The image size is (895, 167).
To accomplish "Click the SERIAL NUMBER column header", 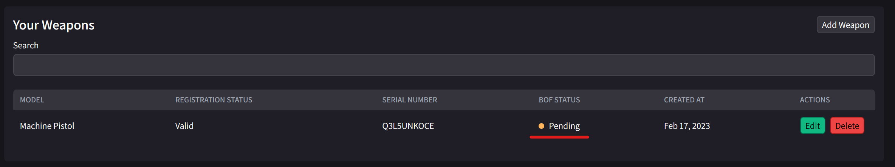I will click(409, 100).
